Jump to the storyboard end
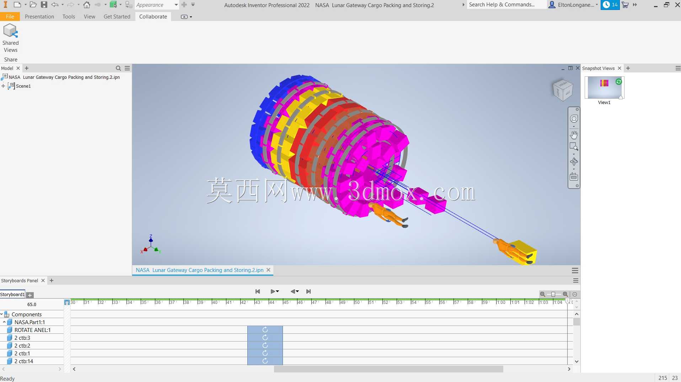Image resolution: width=681 pixels, height=382 pixels. (309, 291)
